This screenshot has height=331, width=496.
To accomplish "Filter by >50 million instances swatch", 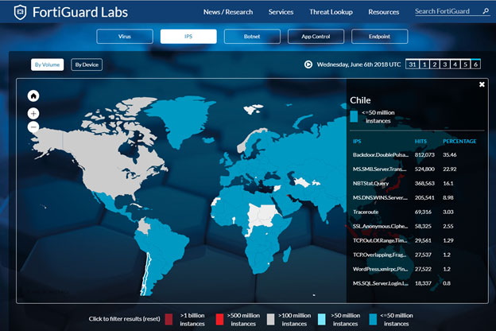I will coord(322,320).
